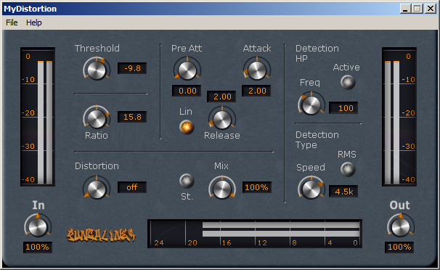Click the Detection Type label
Viewport: 440px width, 270px height.
(x=317, y=139)
